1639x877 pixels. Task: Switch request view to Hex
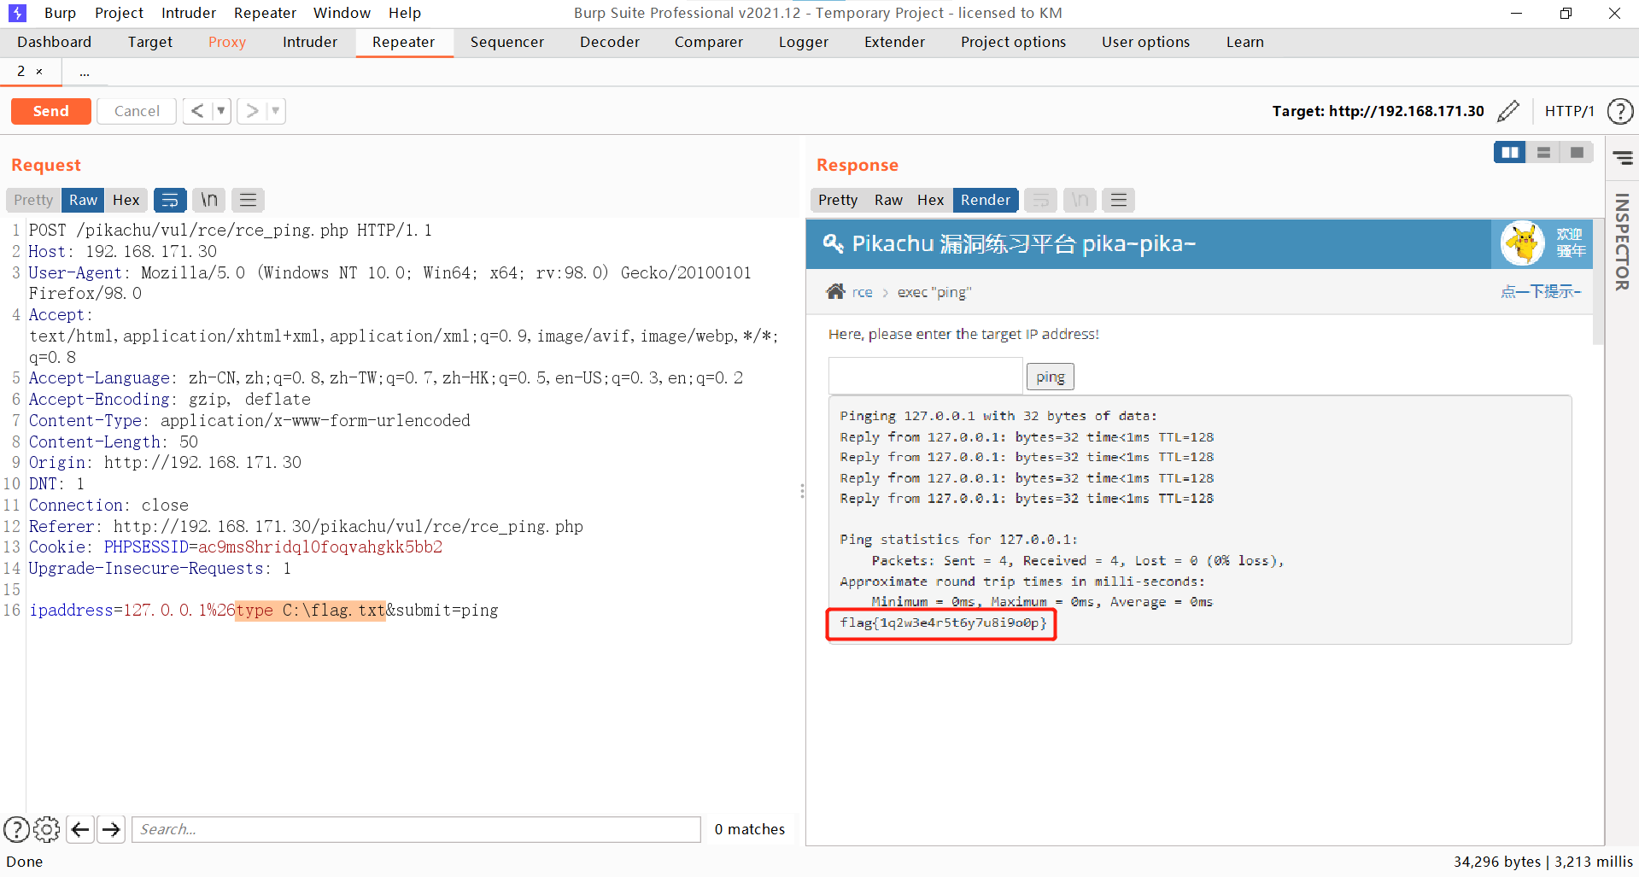126,200
